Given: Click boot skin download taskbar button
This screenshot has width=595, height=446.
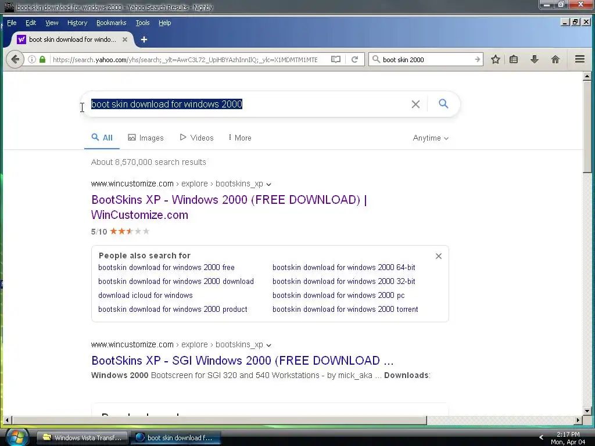Looking at the screenshot, I should coord(175,438).
